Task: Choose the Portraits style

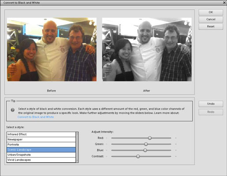Action: click(41, 145)
